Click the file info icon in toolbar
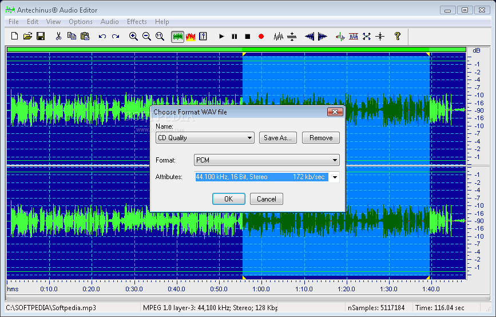 coord(203,37)
